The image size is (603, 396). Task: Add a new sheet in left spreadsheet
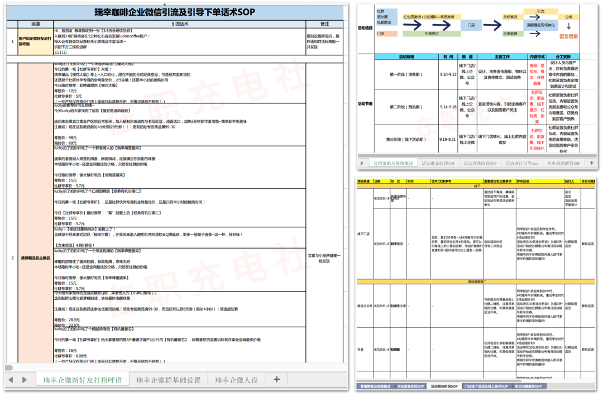pyautogui.click(x=276, y=379)
